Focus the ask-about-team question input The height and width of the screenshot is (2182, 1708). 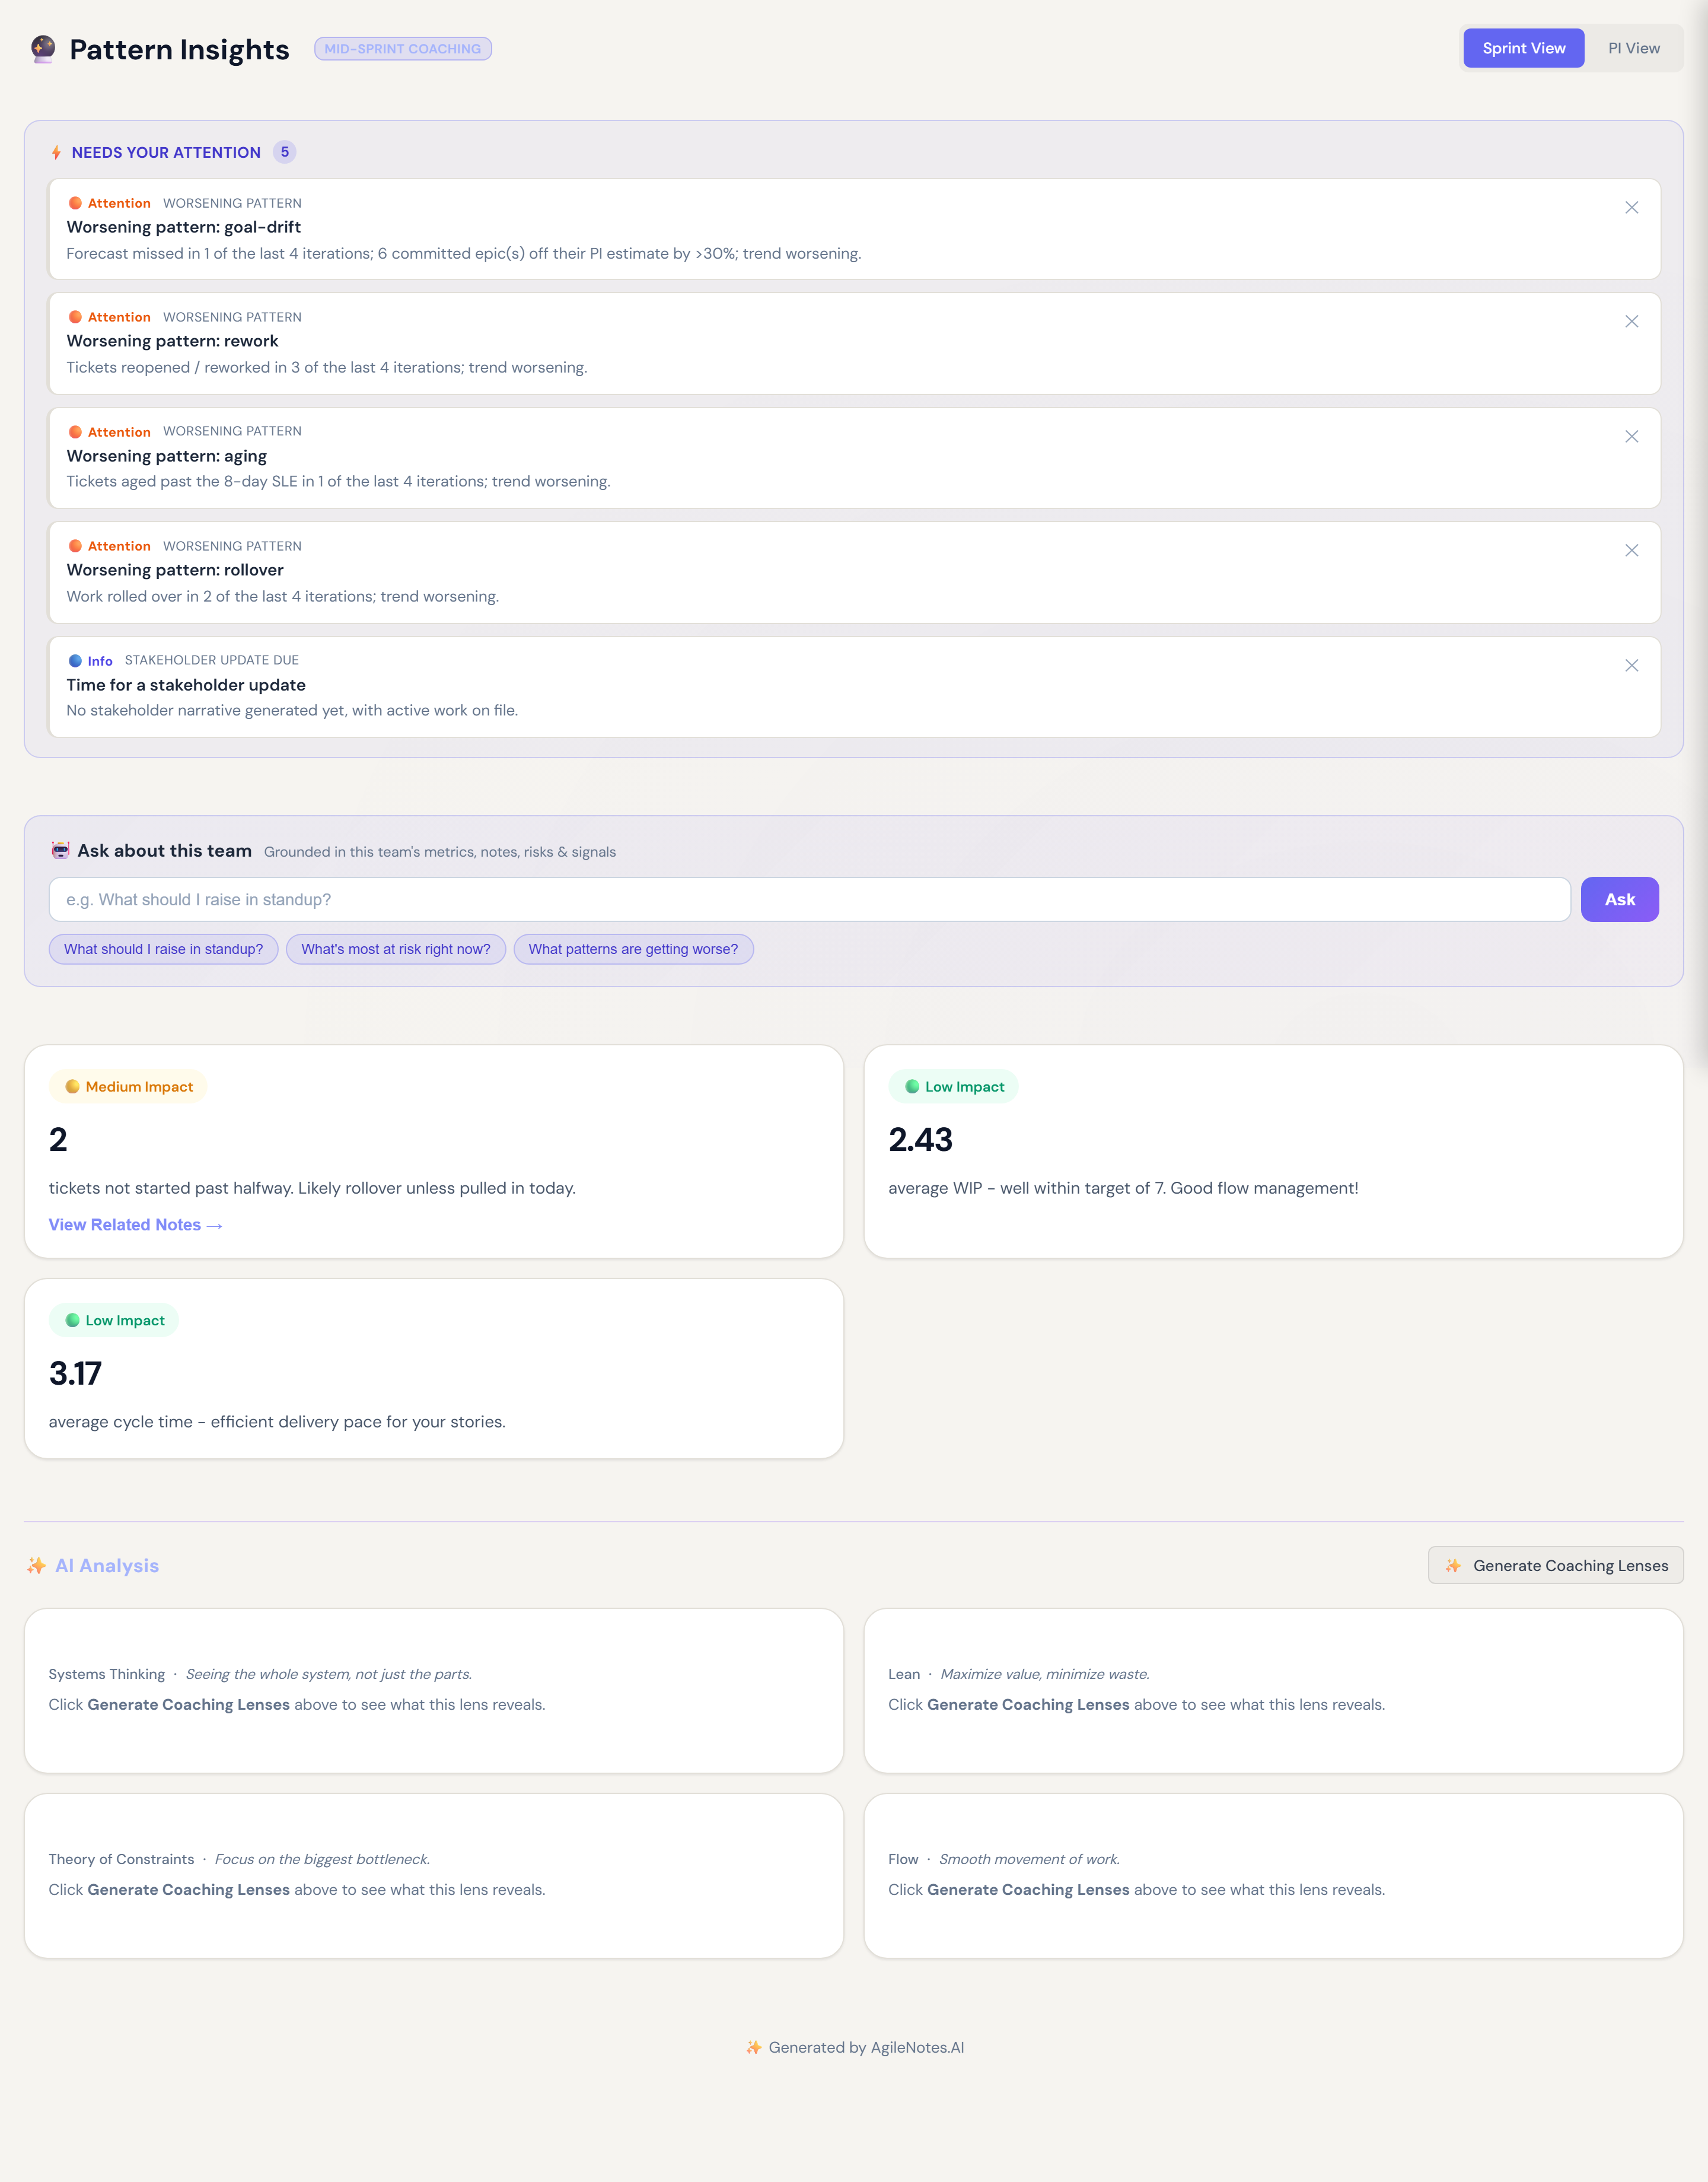pos(809,899)
